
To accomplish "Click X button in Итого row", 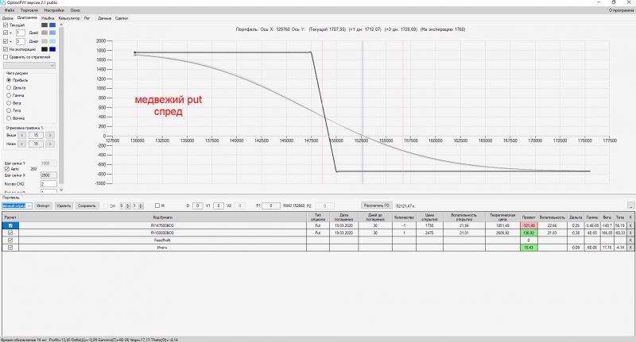I will pyautogui.click(x=630, y=248).
